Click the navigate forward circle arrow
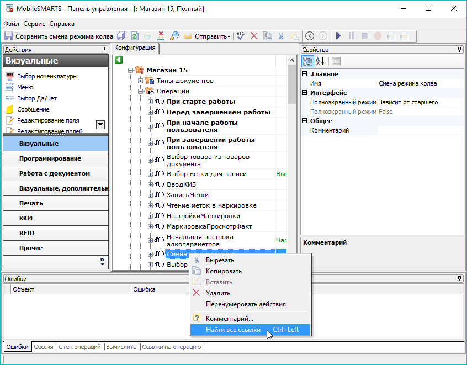The image size is (467, 365). coord(323,36)
